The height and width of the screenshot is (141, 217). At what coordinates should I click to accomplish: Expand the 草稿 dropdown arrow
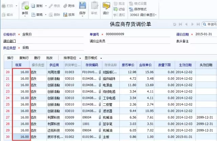click(x=45, y=15)
